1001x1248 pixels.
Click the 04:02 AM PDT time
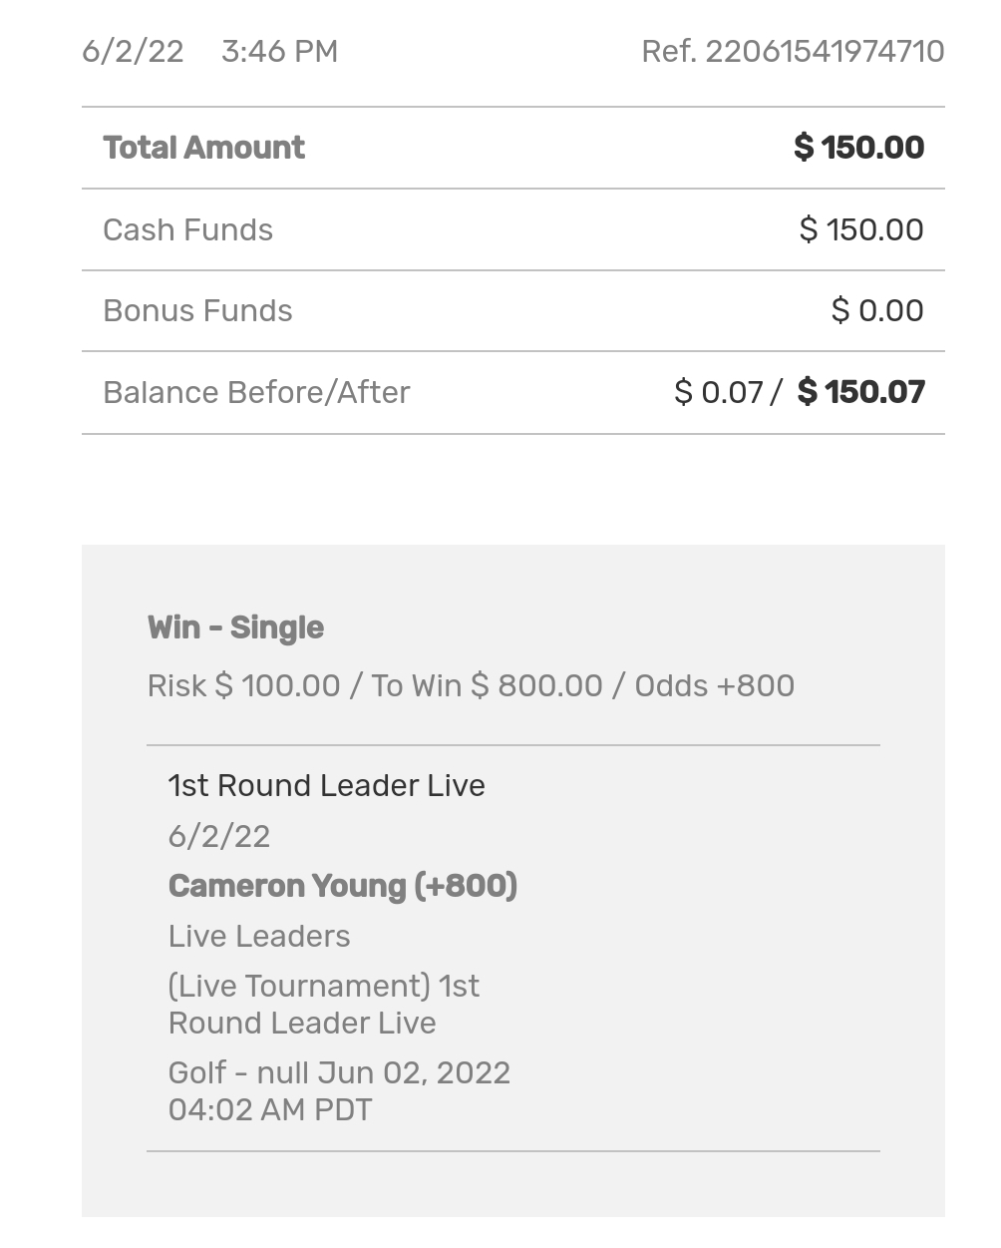[x=269, y=1109]
